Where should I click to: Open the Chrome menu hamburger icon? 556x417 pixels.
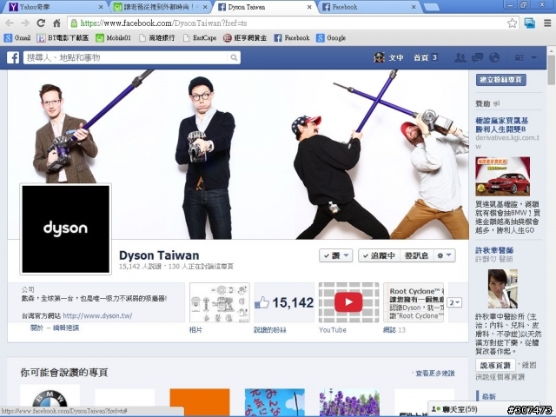pyautogui.click(x=547, y=23)
